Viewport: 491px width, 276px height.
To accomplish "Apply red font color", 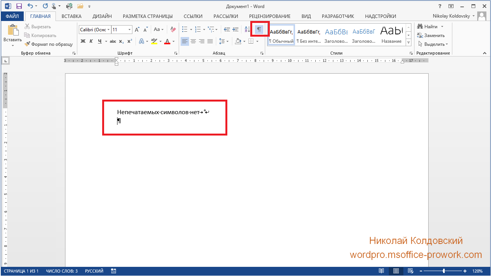I will [167, 41].
